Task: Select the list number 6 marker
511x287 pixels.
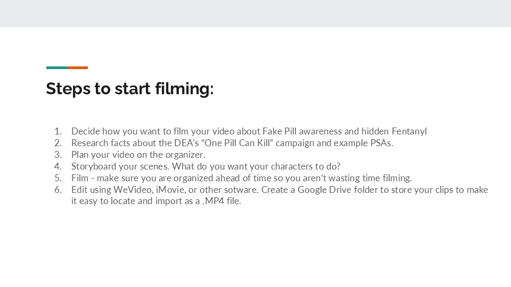Action: tap(58, 190)
